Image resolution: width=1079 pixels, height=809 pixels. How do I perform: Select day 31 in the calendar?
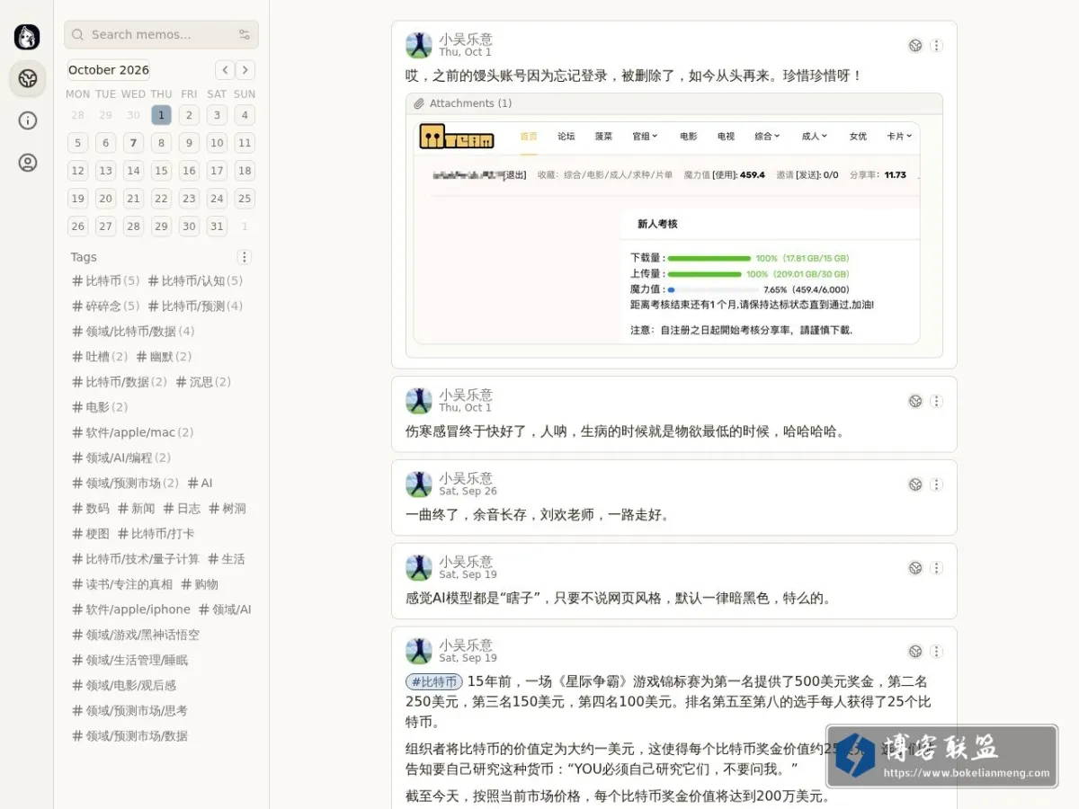[x=217, y=227]
